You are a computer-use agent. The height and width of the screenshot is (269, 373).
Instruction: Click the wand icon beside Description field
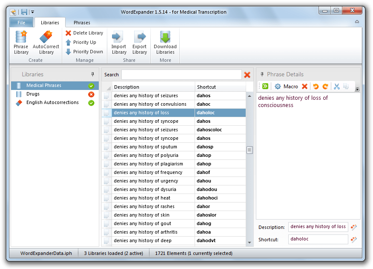[354, 227]
